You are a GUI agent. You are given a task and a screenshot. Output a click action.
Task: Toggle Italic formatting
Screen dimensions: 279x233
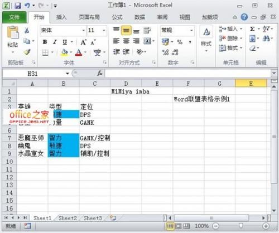pyautogui.click(x=55, y=42)
